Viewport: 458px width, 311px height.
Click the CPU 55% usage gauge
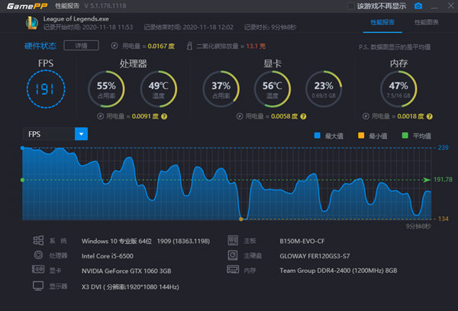click(106, 89)
